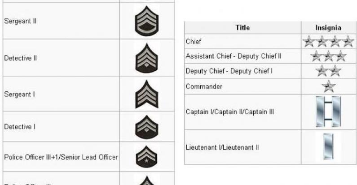Click the Captain double-bar insignia
The width and height of the screenshot is (357, 185).
[x=328, y=112]
